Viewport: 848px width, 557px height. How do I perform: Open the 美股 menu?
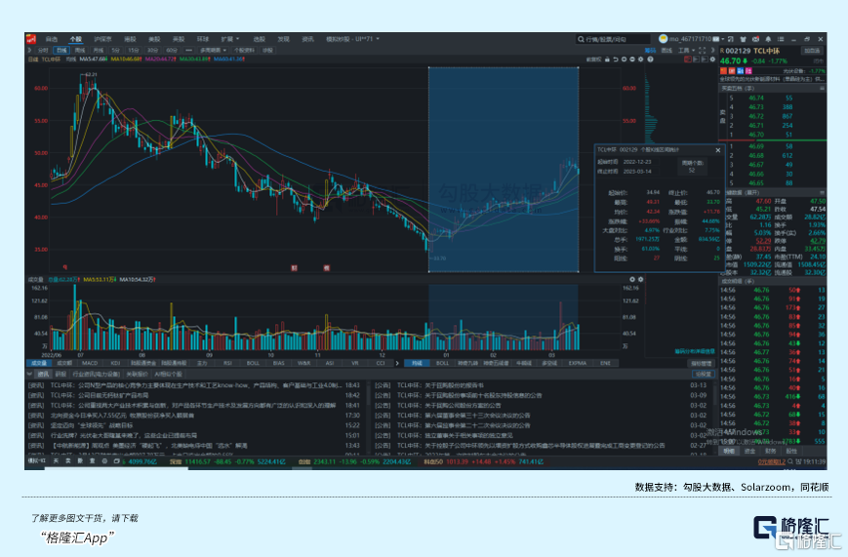pos(155,39)
